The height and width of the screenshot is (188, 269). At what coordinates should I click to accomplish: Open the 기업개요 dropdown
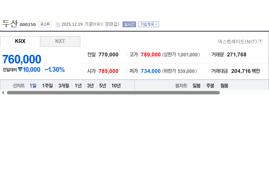click(x=149, y=24)
